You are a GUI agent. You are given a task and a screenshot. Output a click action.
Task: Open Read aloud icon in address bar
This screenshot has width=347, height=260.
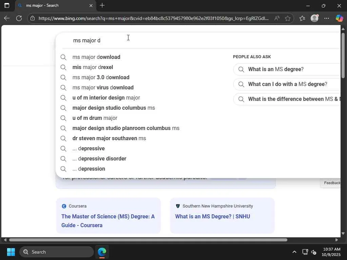[x=277, y=18]
